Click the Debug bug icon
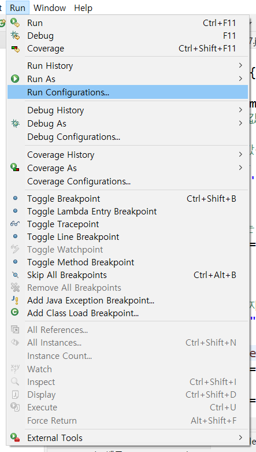Image resolution: width=256 pixels, height=452 pixels. pyautogui.click(x=14, y=35)
